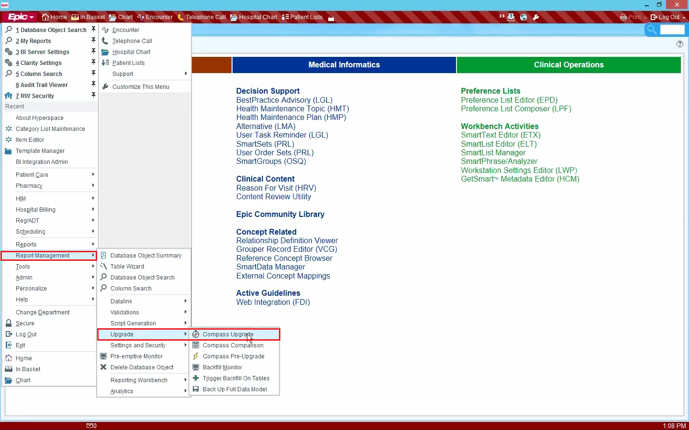Click the Home toolbar icon

(45, 17)
